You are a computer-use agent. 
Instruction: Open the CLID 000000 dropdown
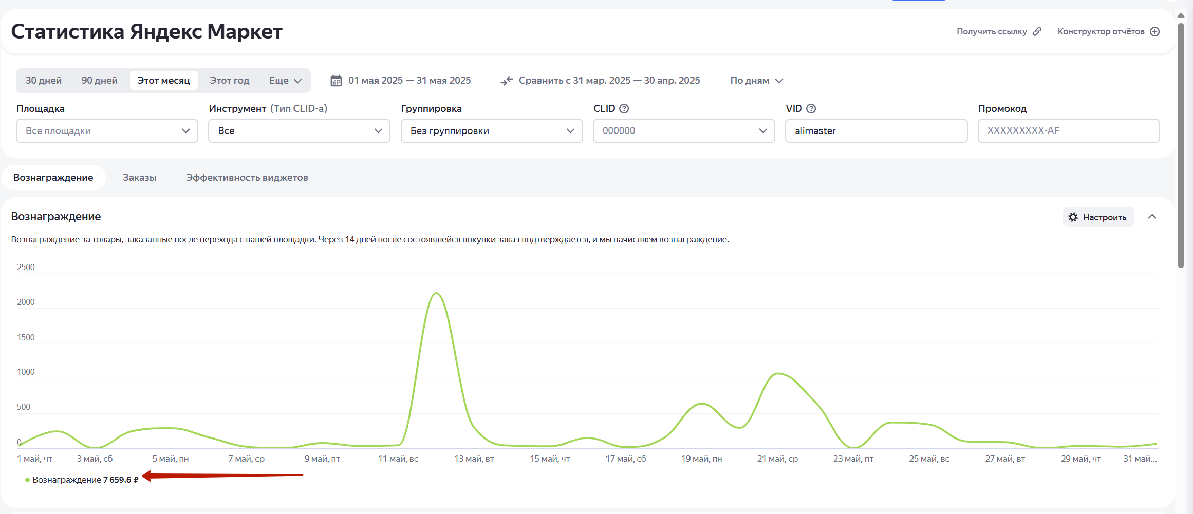tap(684, 131)
